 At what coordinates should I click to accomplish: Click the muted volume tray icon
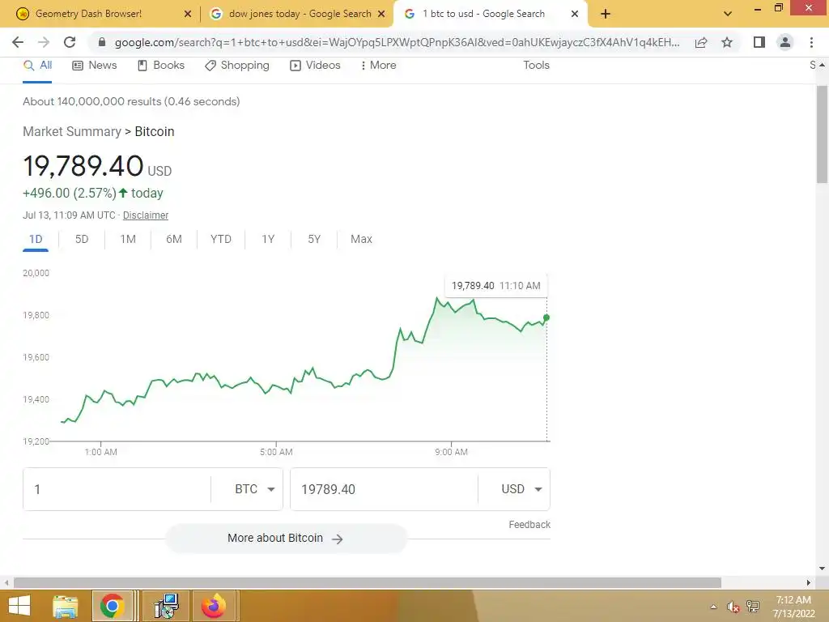pos(733,607)
